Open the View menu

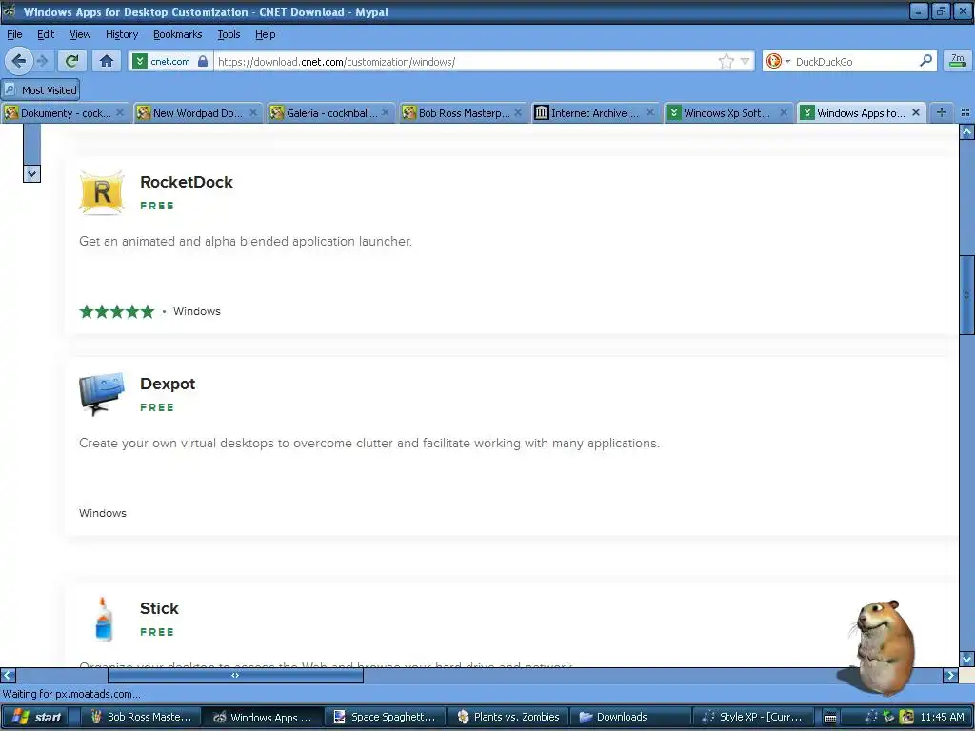[80, 34]
